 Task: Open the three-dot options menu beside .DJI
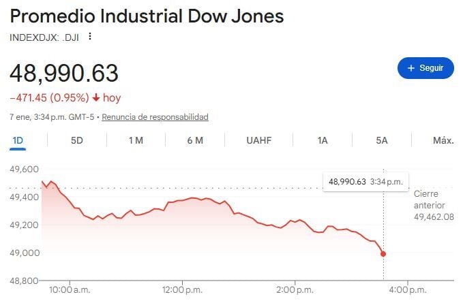coord(89,37)
